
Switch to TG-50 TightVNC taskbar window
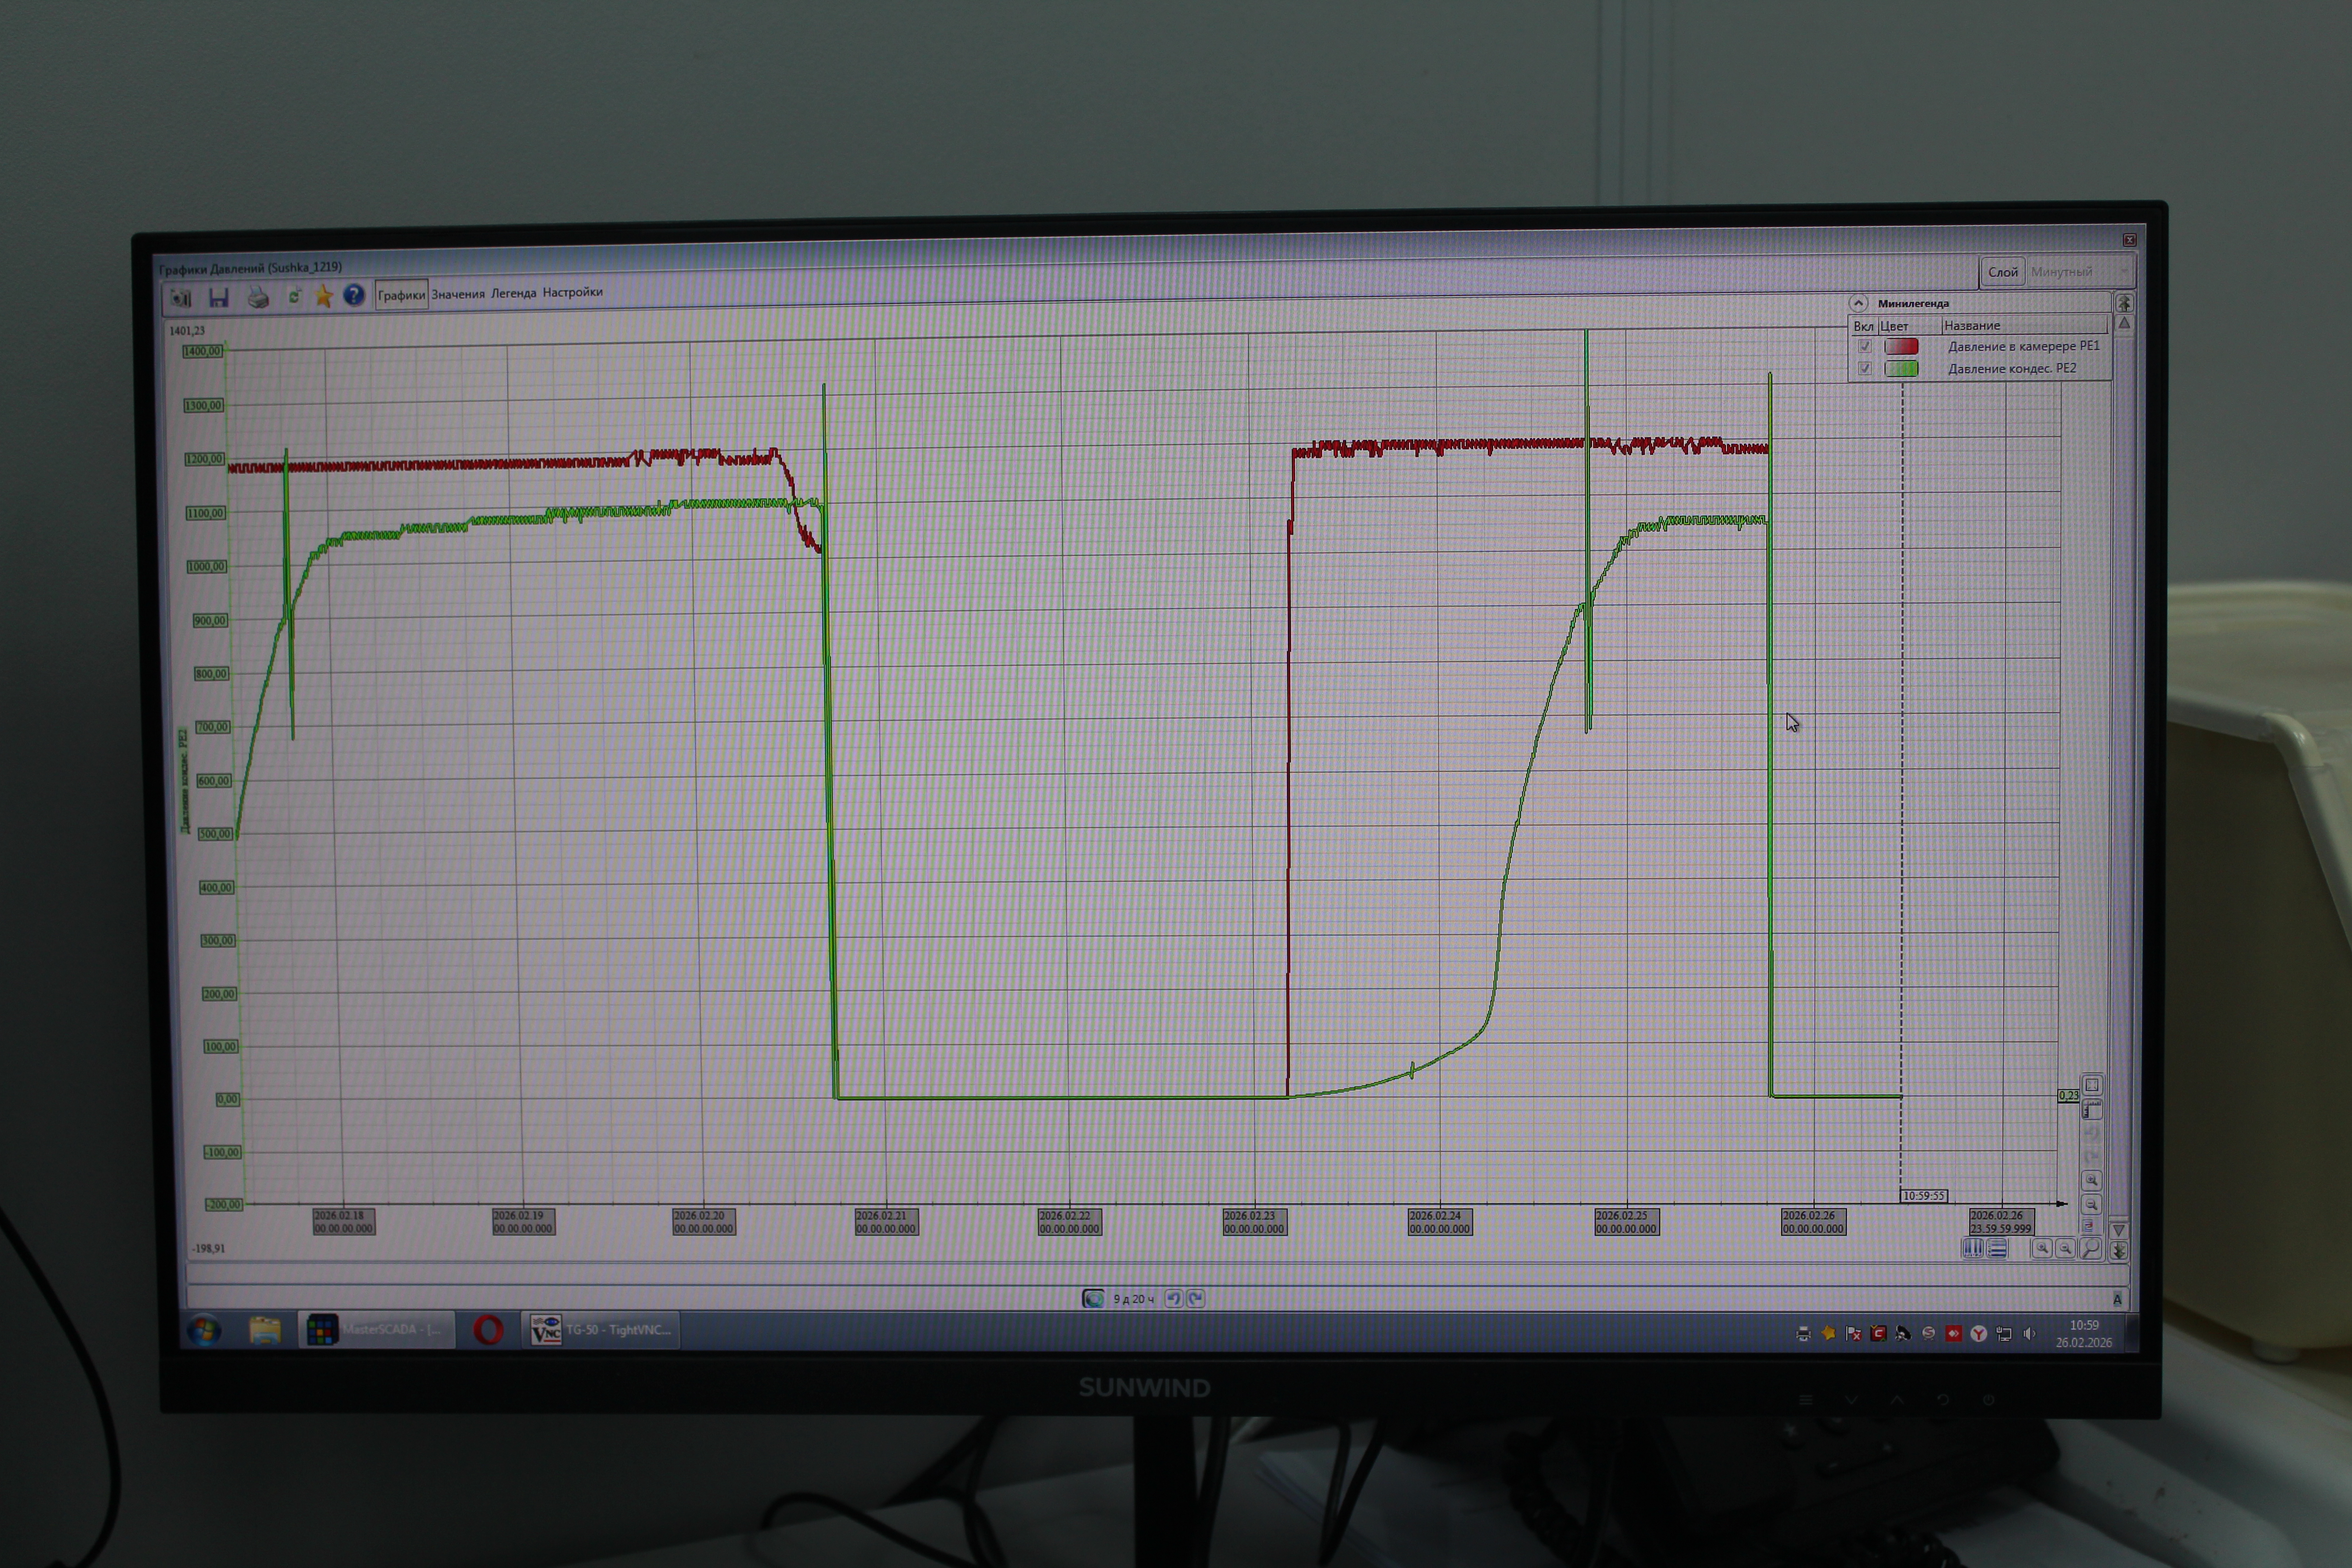coord(601,1330)
